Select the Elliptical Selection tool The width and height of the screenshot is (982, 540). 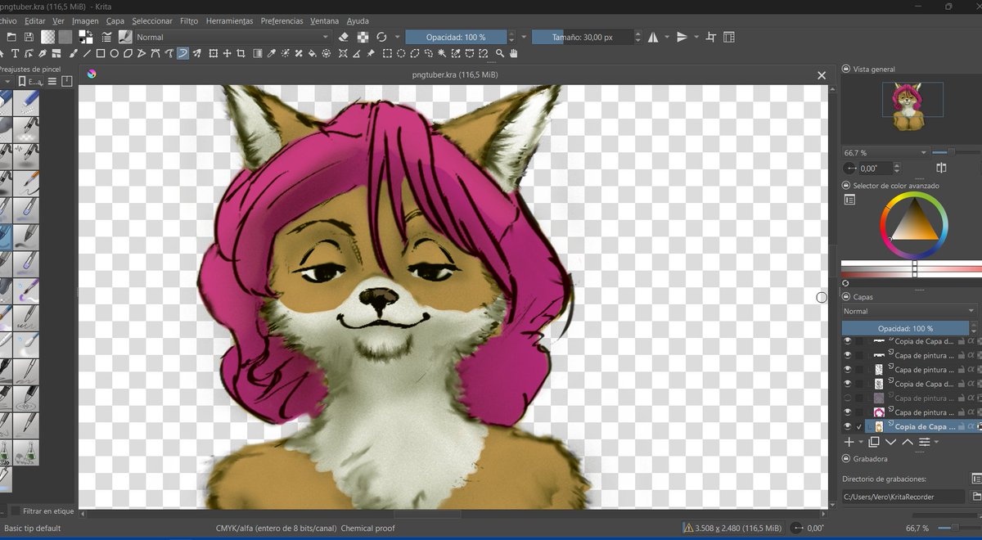pyautogui.click(x=401, y=53)
